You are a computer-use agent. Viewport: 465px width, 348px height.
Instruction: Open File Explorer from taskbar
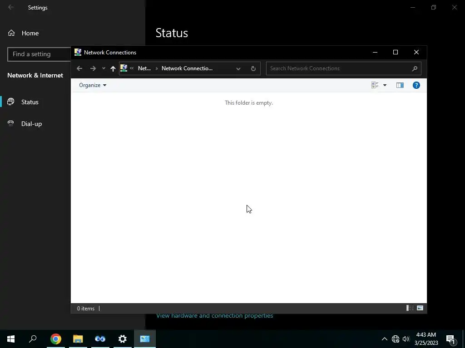(x=78, y=339)
